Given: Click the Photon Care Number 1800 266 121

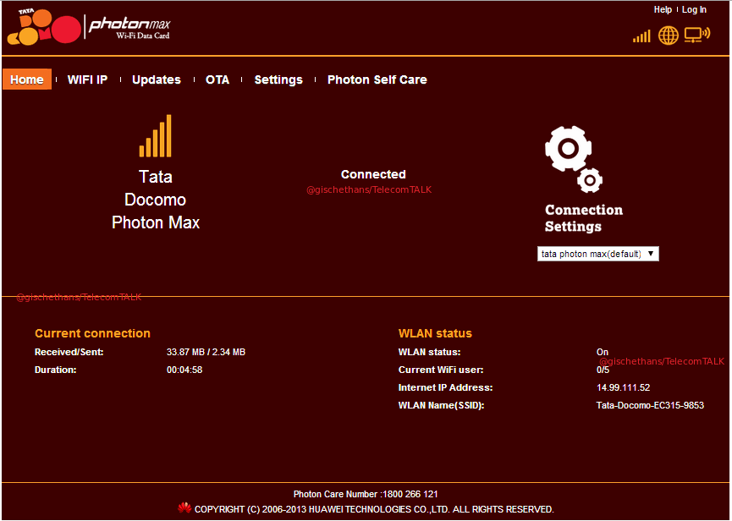Looking at the screenshot, I should [366, 494].
